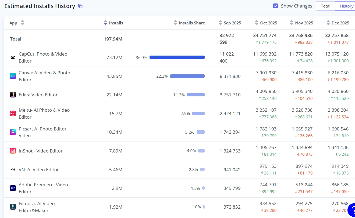
Task: Open VN: AI Video Editor link
Action: pos(39,170)
